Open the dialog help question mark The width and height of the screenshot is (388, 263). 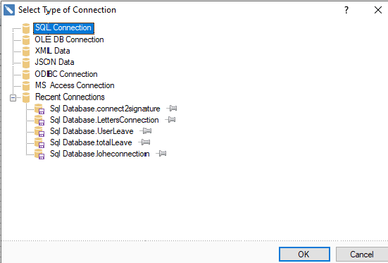[x=346, y=10]
